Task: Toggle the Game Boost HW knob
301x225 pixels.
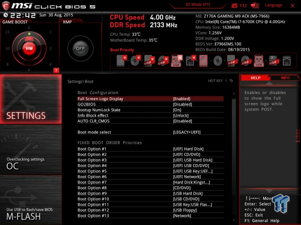Action: tap(29, 48)
